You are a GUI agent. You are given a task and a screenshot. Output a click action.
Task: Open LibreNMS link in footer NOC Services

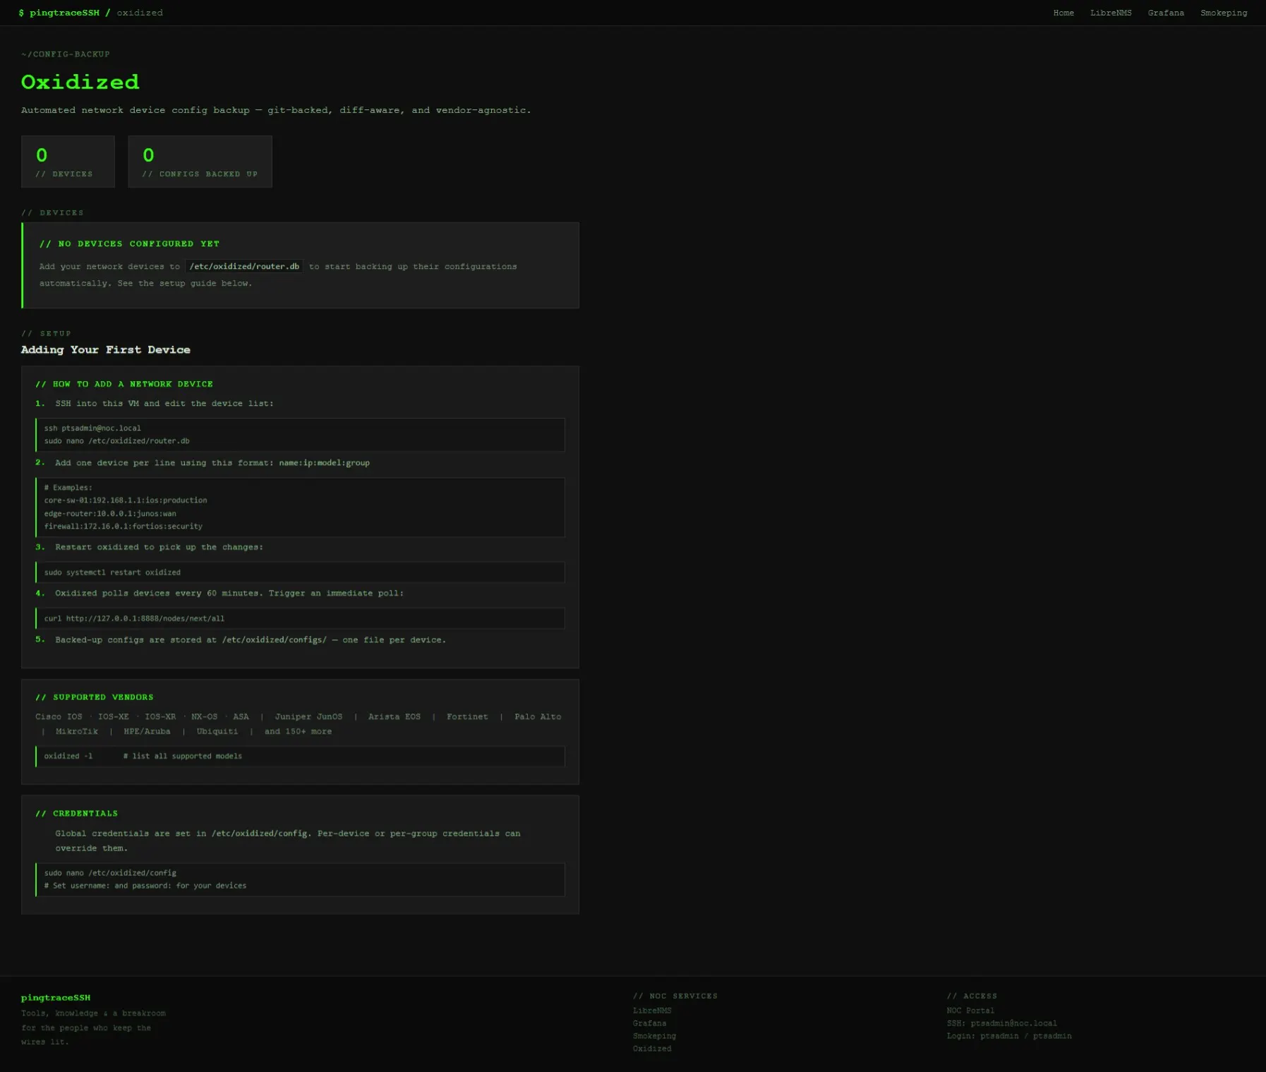point(652,1011)
